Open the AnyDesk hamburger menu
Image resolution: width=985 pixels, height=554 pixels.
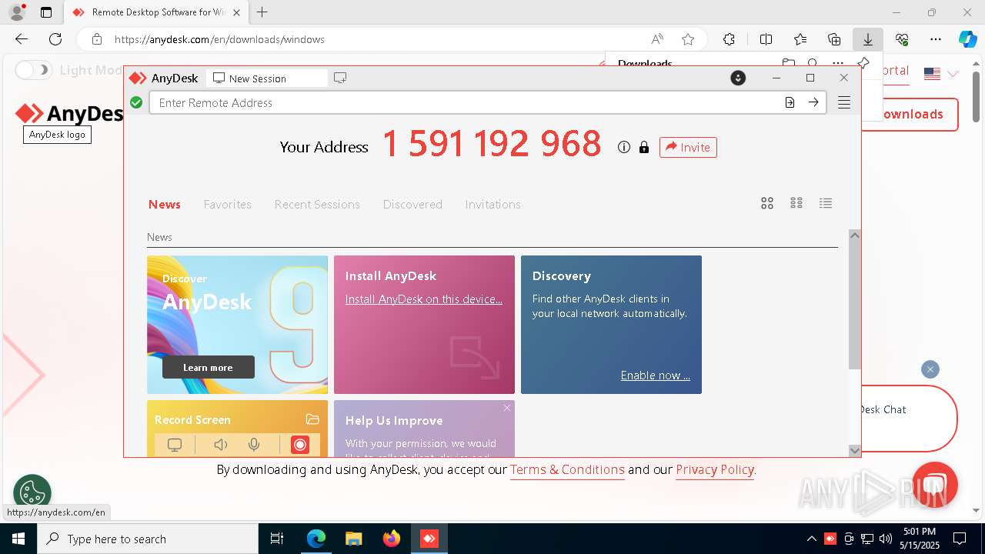tap(844, 102)
